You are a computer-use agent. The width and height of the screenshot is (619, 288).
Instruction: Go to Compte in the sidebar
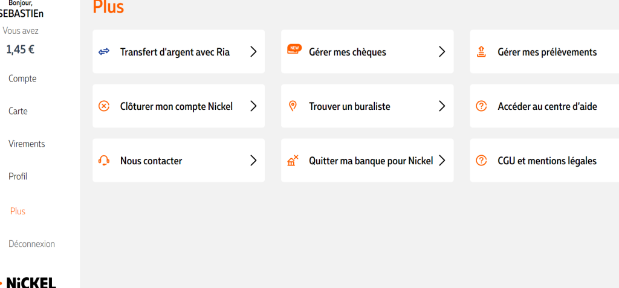tap(22, 78)
